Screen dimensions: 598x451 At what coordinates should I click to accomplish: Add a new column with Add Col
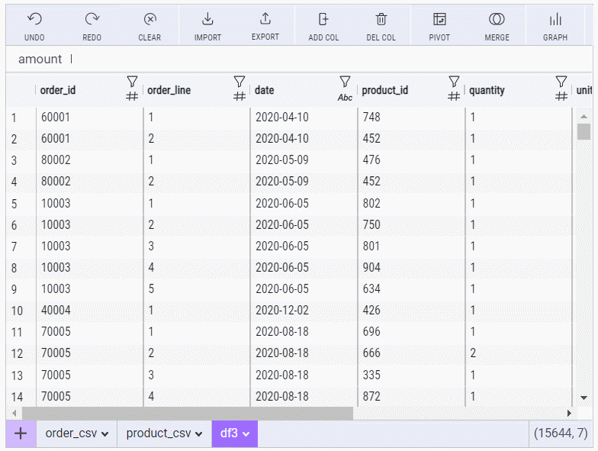pos(325,20)
